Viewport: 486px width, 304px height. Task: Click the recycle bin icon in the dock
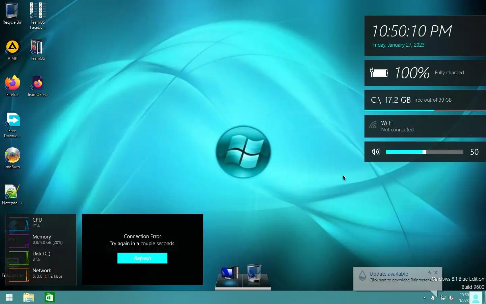(254, 273)
